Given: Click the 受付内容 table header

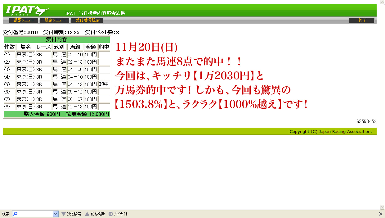Looking at the screenshot, I should [57, 39].
